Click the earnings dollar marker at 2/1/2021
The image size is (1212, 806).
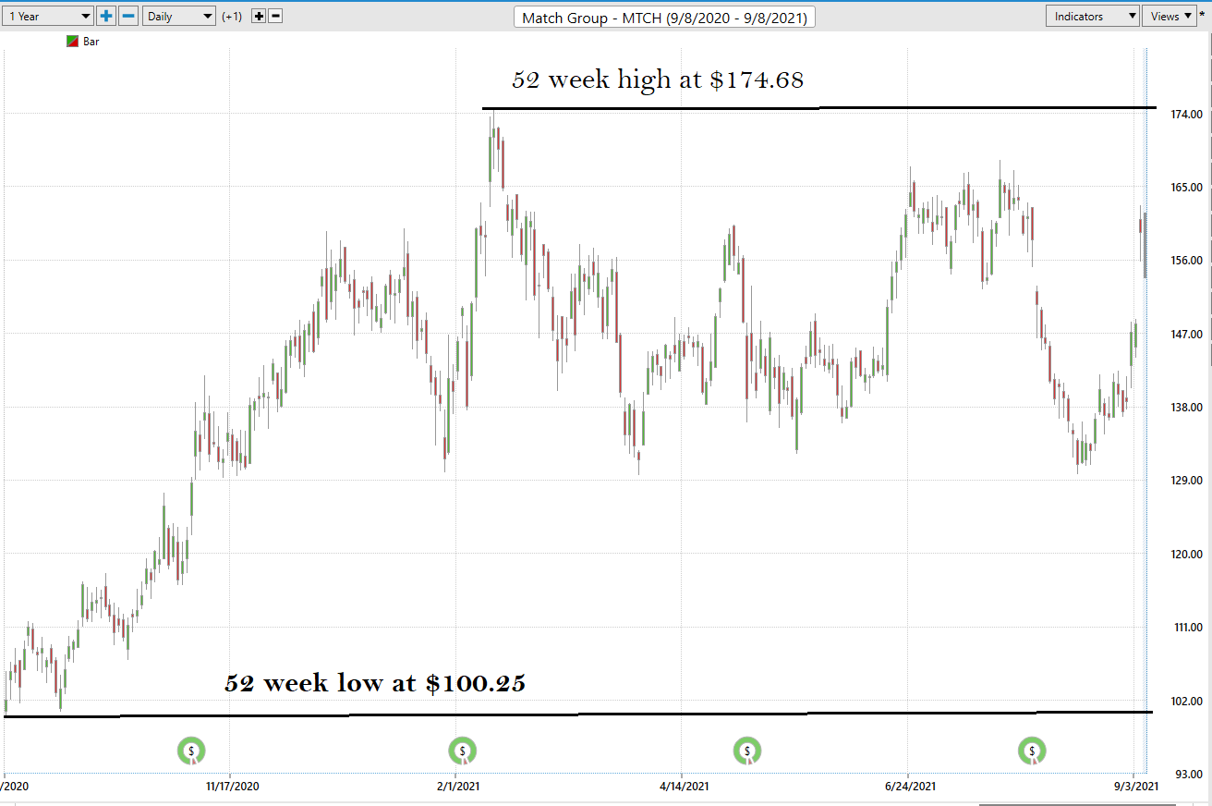tap(462, 751)
